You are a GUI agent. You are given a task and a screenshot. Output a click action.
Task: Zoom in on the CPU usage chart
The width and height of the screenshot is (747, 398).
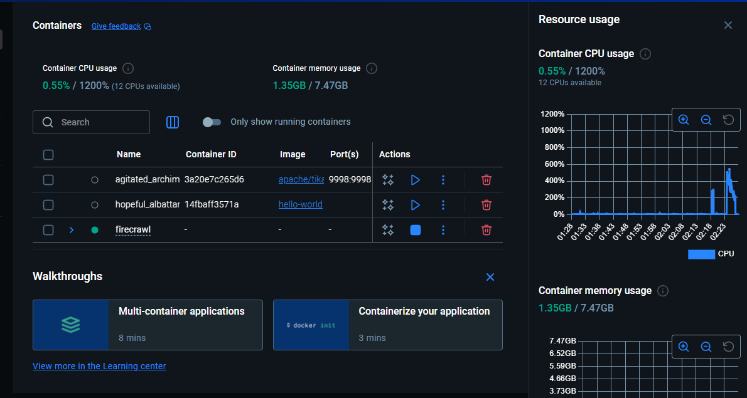click(684, 120)
